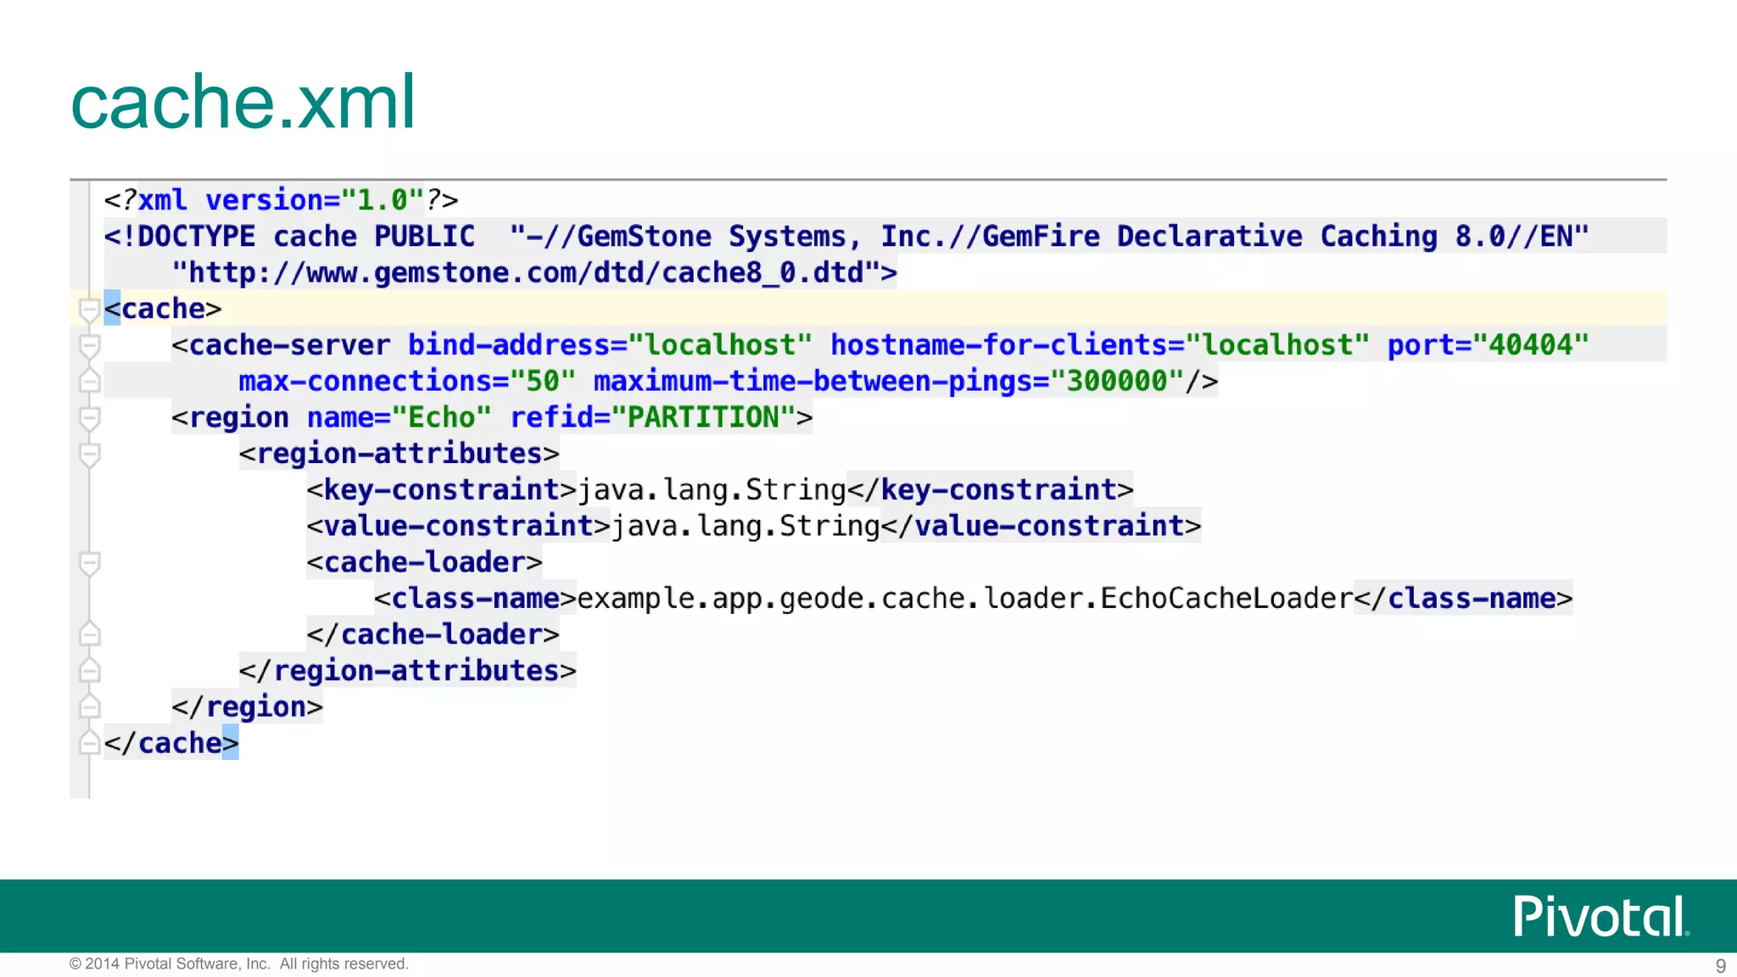Click the 2014 Pivotal Software copyright notice
Viewport: 1737px width, 977px height.
pyautogui.click(x=239, y=964)
